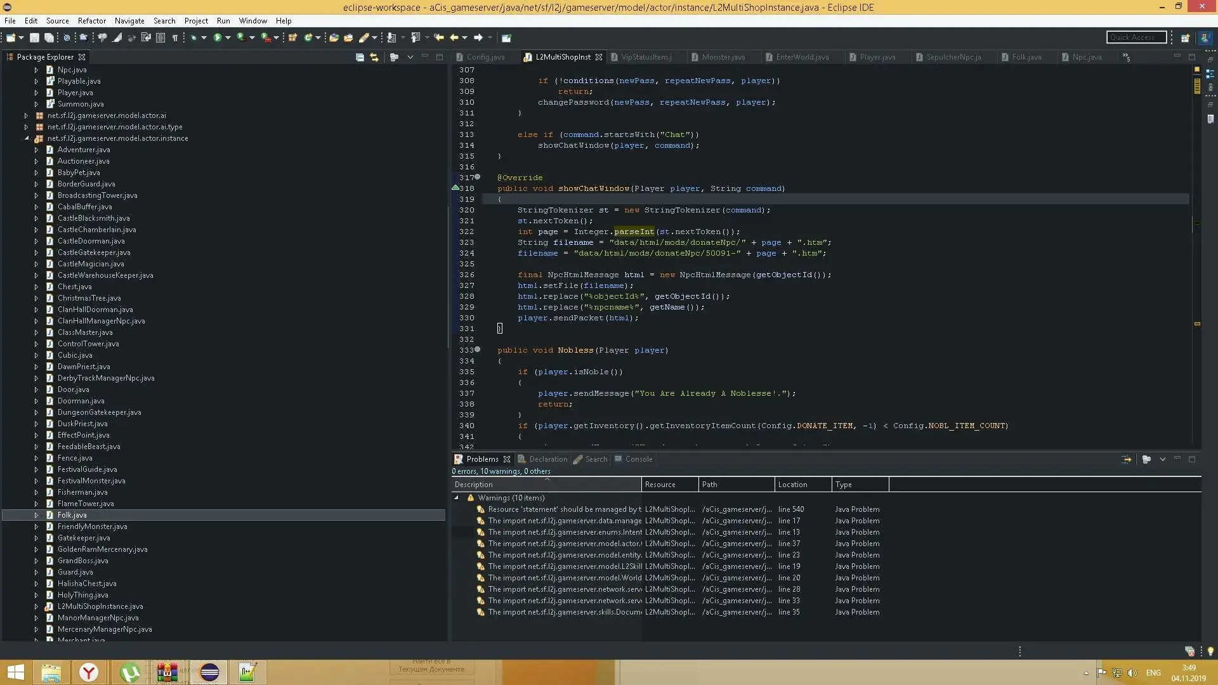The width and height of the screenshot is (1218, 685).
Task: Click the Open Type icon in the toolbar
Action: click(x=334, y=37)
